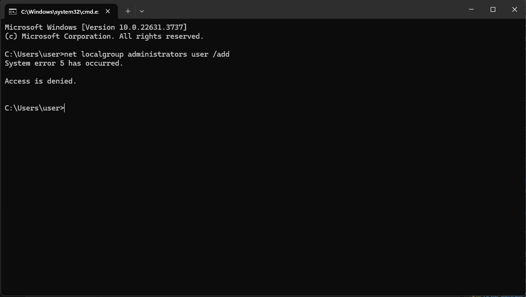The height and width of the screenshot is (297, 526).
Task: Select the C:\Windows\system32\cmd.exe tab title
Action: click(x=59, y=11)
